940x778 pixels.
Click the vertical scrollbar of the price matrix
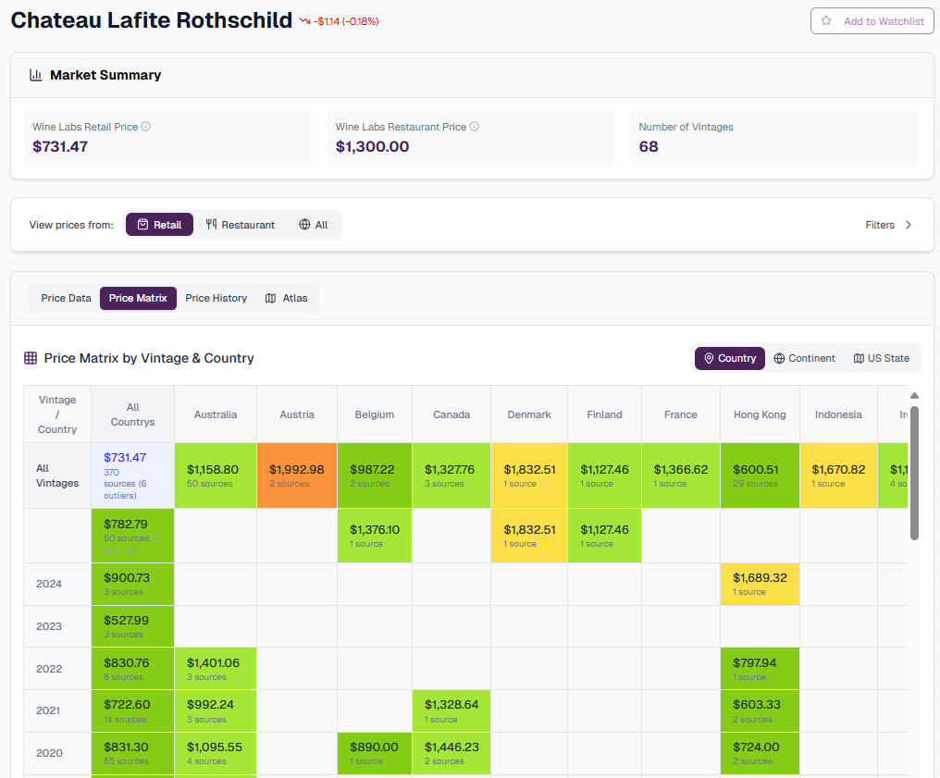pos(914,474)
